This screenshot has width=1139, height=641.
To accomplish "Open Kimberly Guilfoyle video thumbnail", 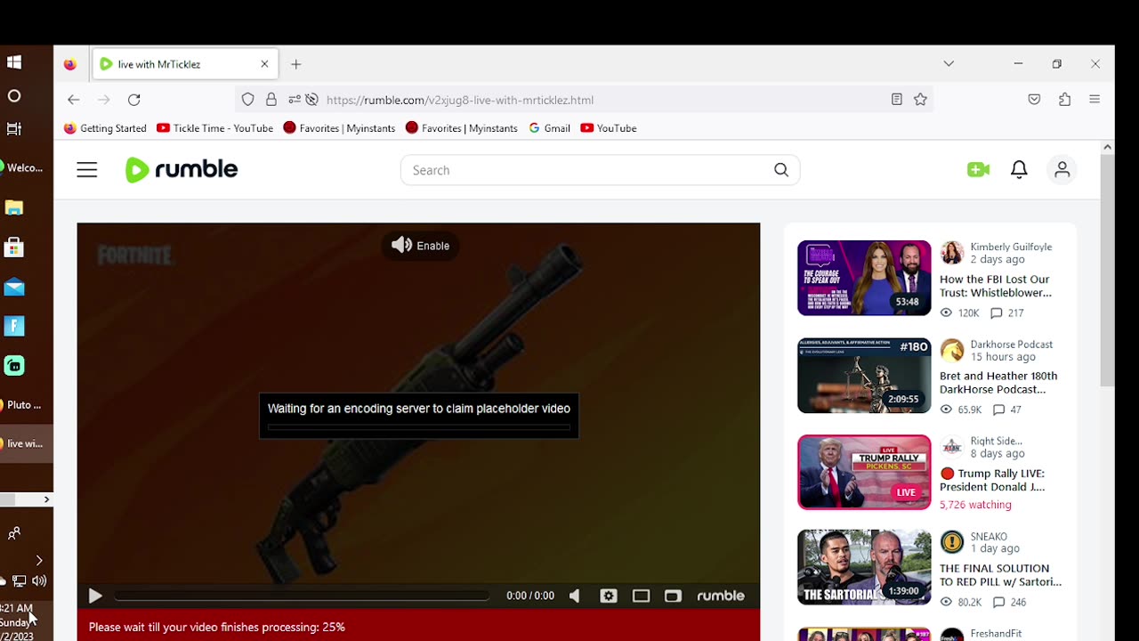I will pos(864,278).
